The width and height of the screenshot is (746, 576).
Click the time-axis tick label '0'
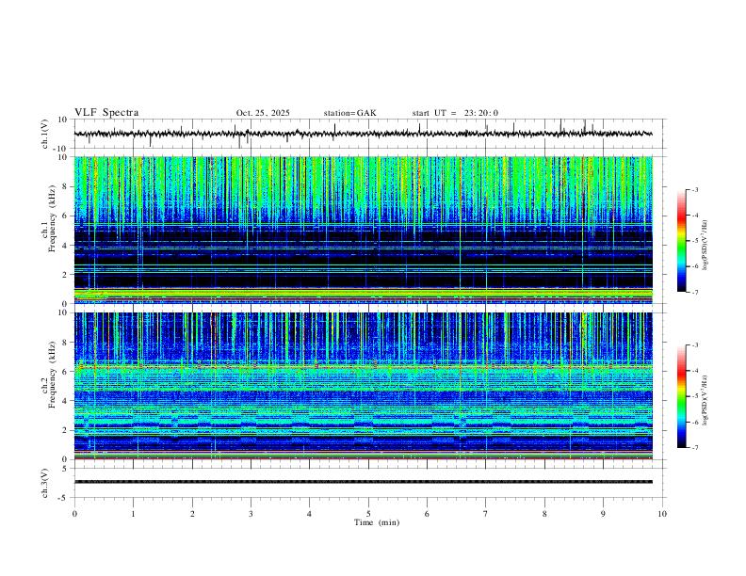click(74, 514)
